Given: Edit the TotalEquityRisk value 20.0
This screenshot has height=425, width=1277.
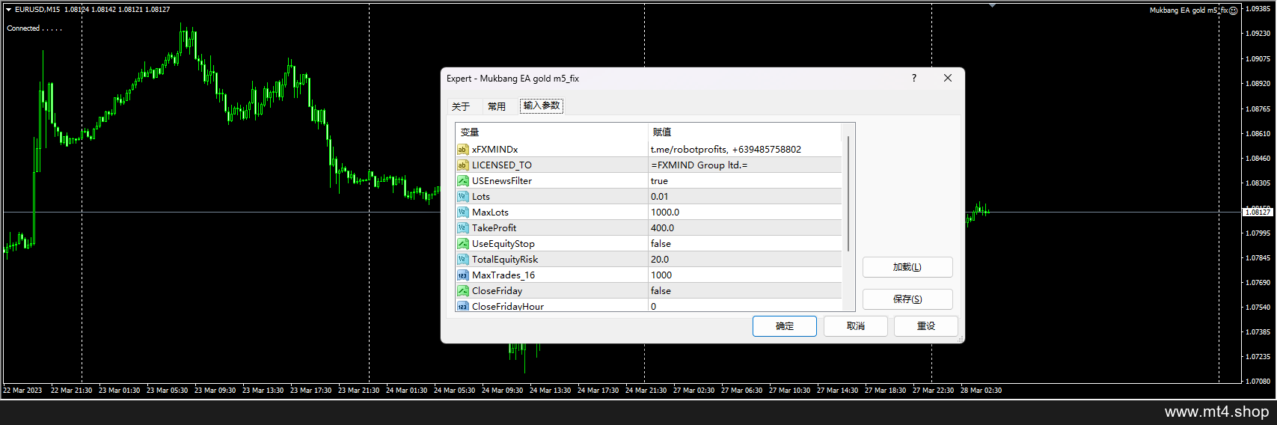Looking at the screenshot, I should pyautogui.click(x=745, y=260).
